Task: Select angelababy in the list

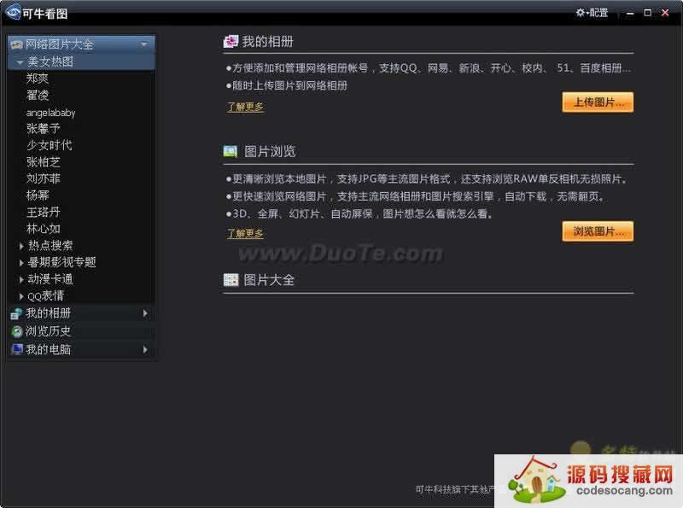Action: point(50,113)
